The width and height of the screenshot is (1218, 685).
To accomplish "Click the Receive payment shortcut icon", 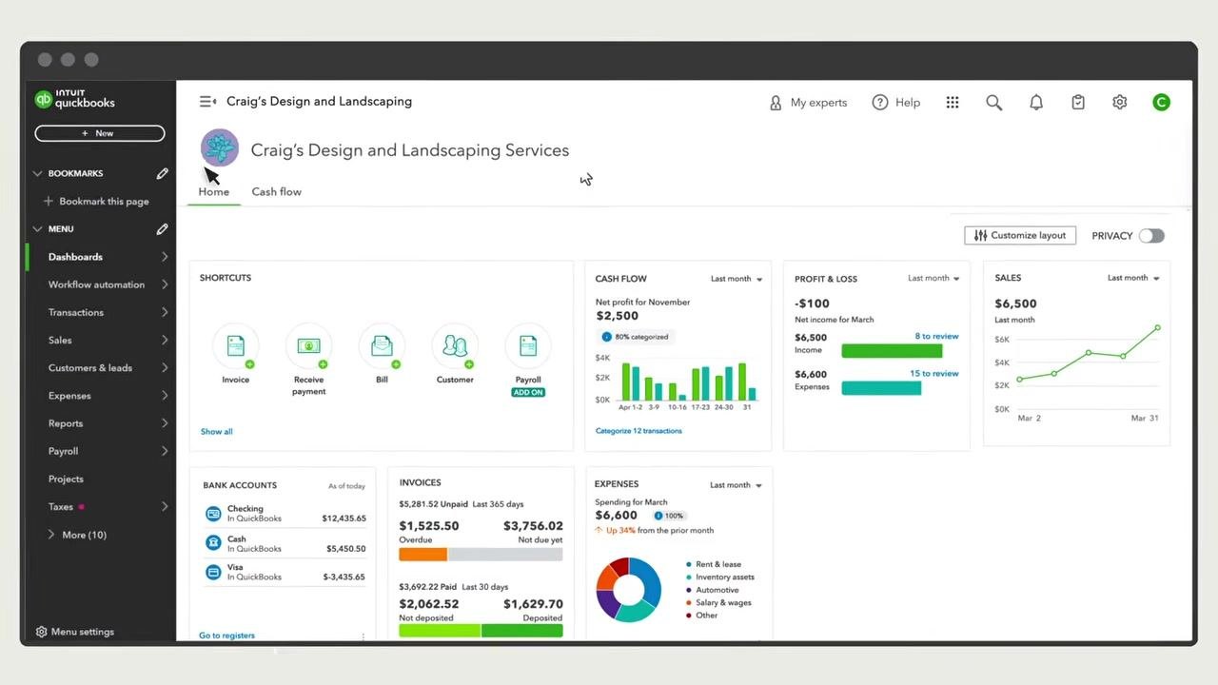I will pyautogui.click(x=308, y=346).
